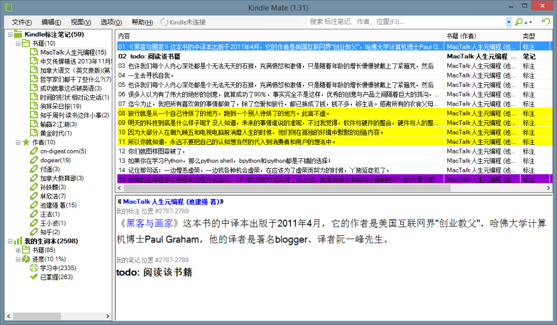The image size is (557, 325).
Task: Click the green checkmark beside 已掌握(263)
Action: coord(34,277)
